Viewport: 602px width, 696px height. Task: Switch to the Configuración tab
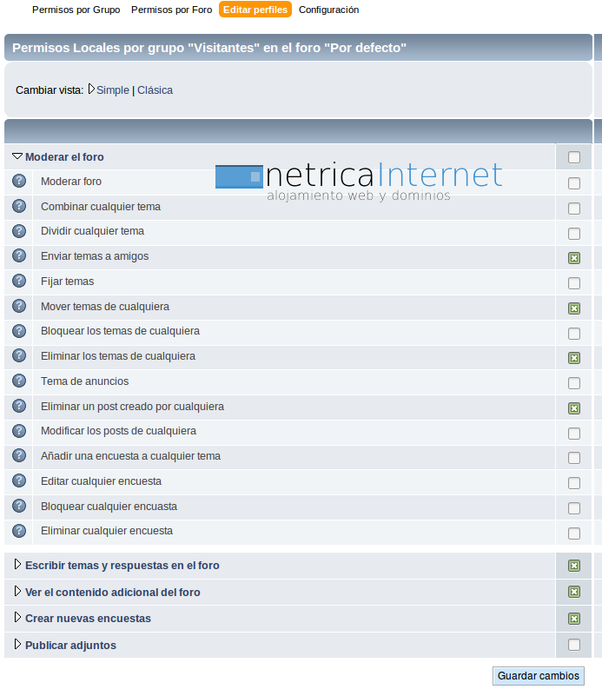[328, 10]
